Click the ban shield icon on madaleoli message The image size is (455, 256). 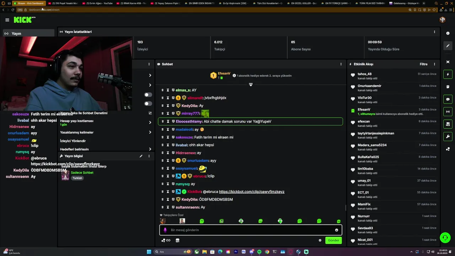pyautogui.click(x=173, y=129)
